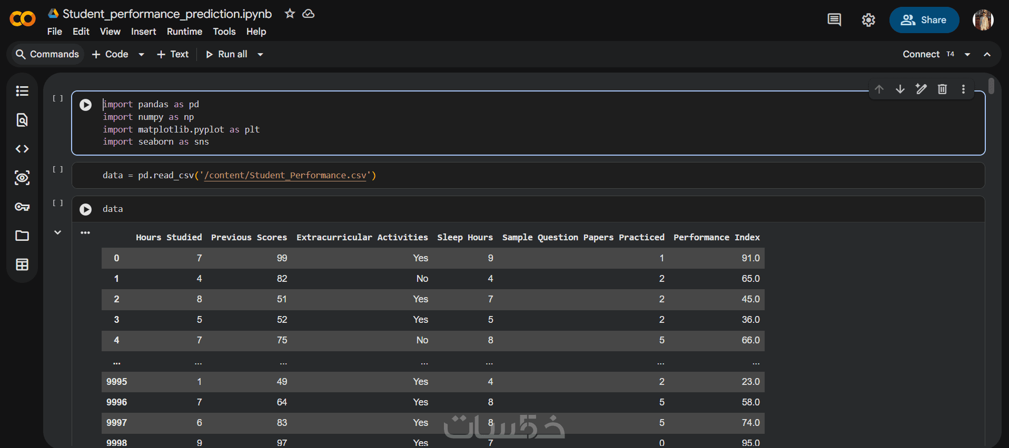Open the Secrets key icon panel

pyautogui.click(x=22, y=207)
